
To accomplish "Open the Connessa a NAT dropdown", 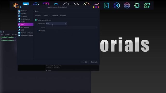I will 56,24.
